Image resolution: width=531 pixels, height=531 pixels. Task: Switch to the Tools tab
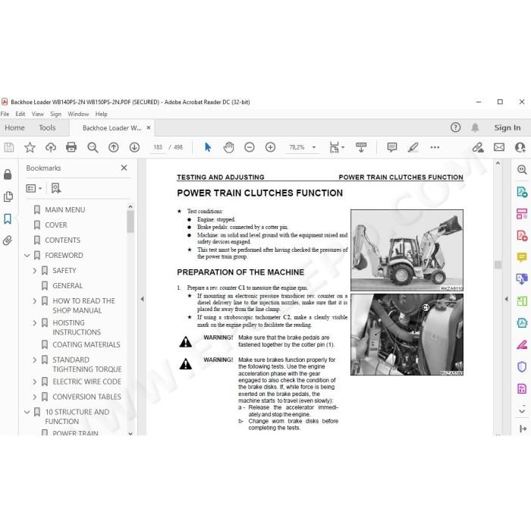(47, 127)
